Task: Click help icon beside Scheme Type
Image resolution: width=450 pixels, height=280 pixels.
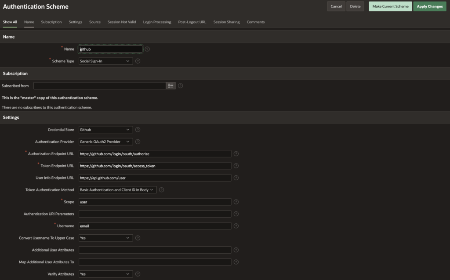Action: (x=138, y=61)
